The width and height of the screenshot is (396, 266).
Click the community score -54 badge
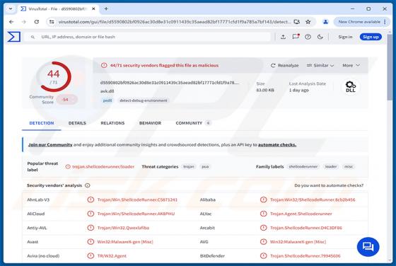pyautogui.click(x=66, y=100)
